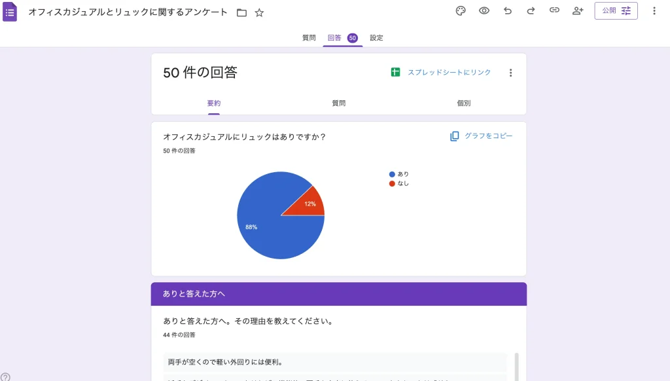Preview the form with the eye icon
This screenshot has height=381, width=670.
(484, 10)
